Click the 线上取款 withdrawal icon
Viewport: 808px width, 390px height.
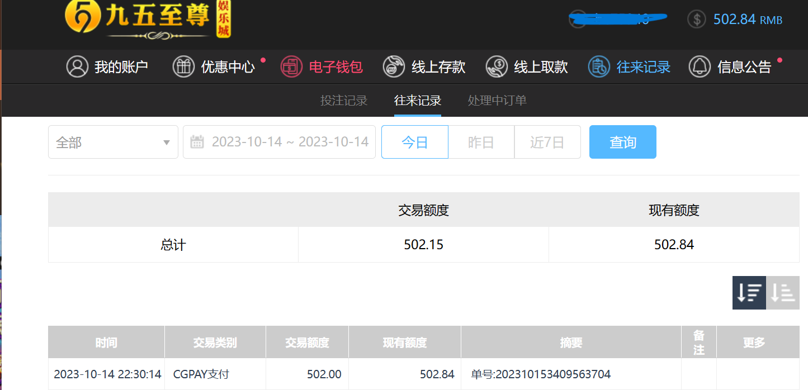pos(497,66)
